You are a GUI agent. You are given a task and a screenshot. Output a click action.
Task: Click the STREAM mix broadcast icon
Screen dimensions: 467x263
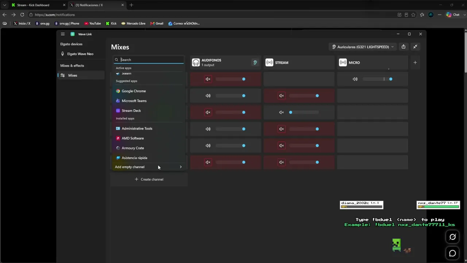pyautogui.click(x=269, y=62)
